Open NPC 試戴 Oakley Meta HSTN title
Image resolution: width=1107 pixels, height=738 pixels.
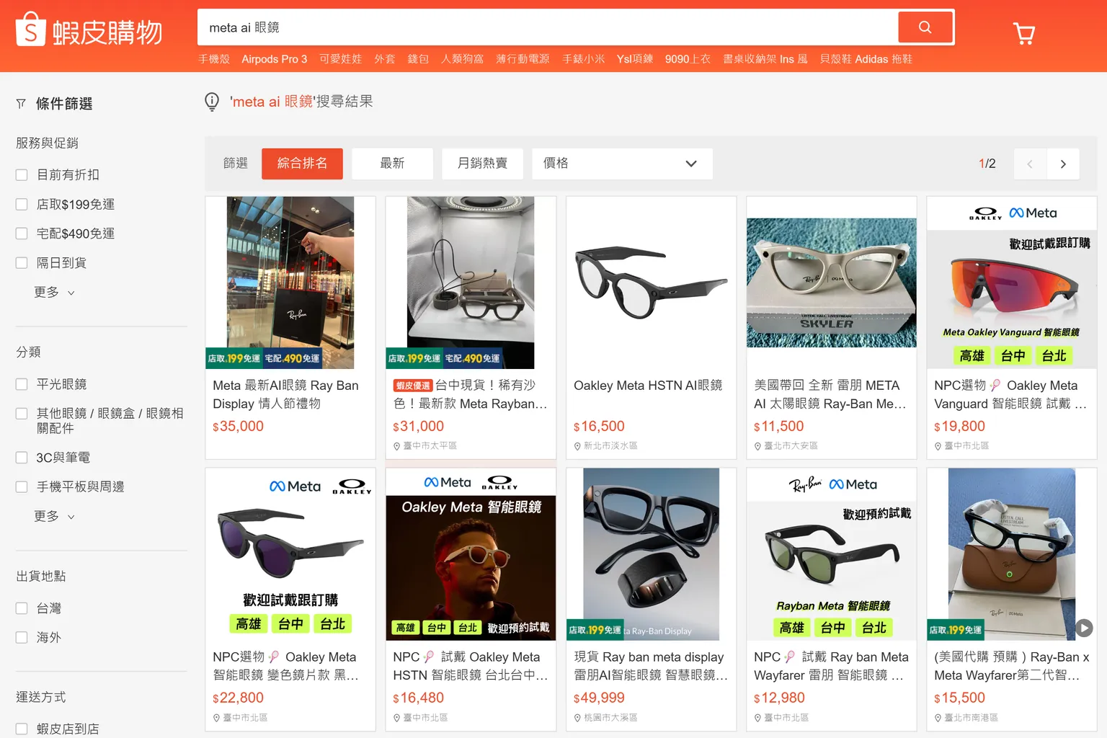tap(471, 667)
